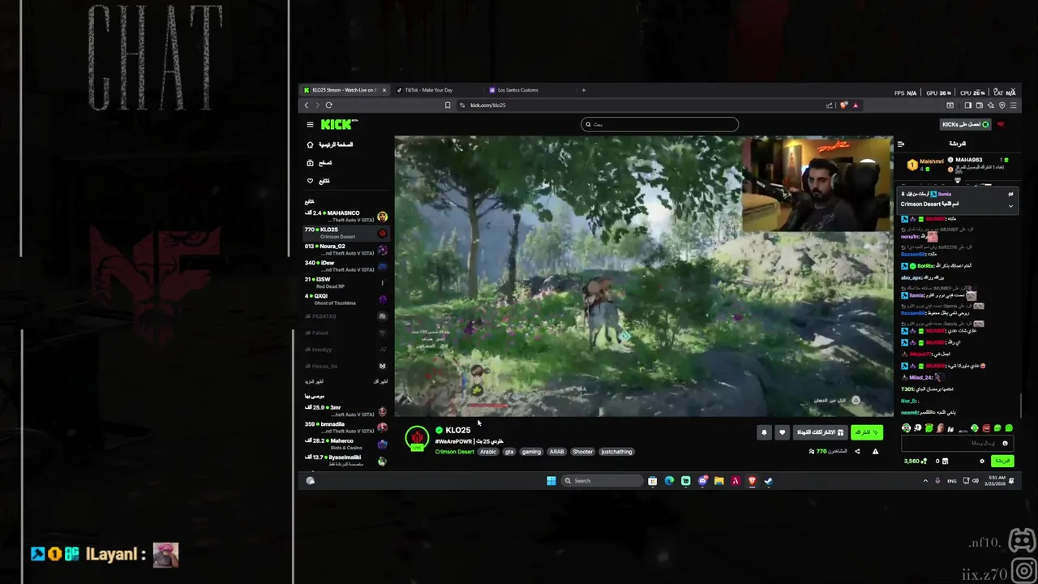Reload the page with the refresh icon

328,105
